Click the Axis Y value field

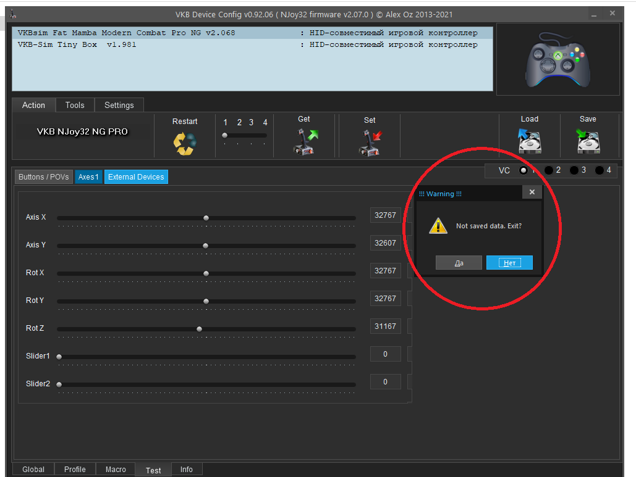(x=385, y=243)
